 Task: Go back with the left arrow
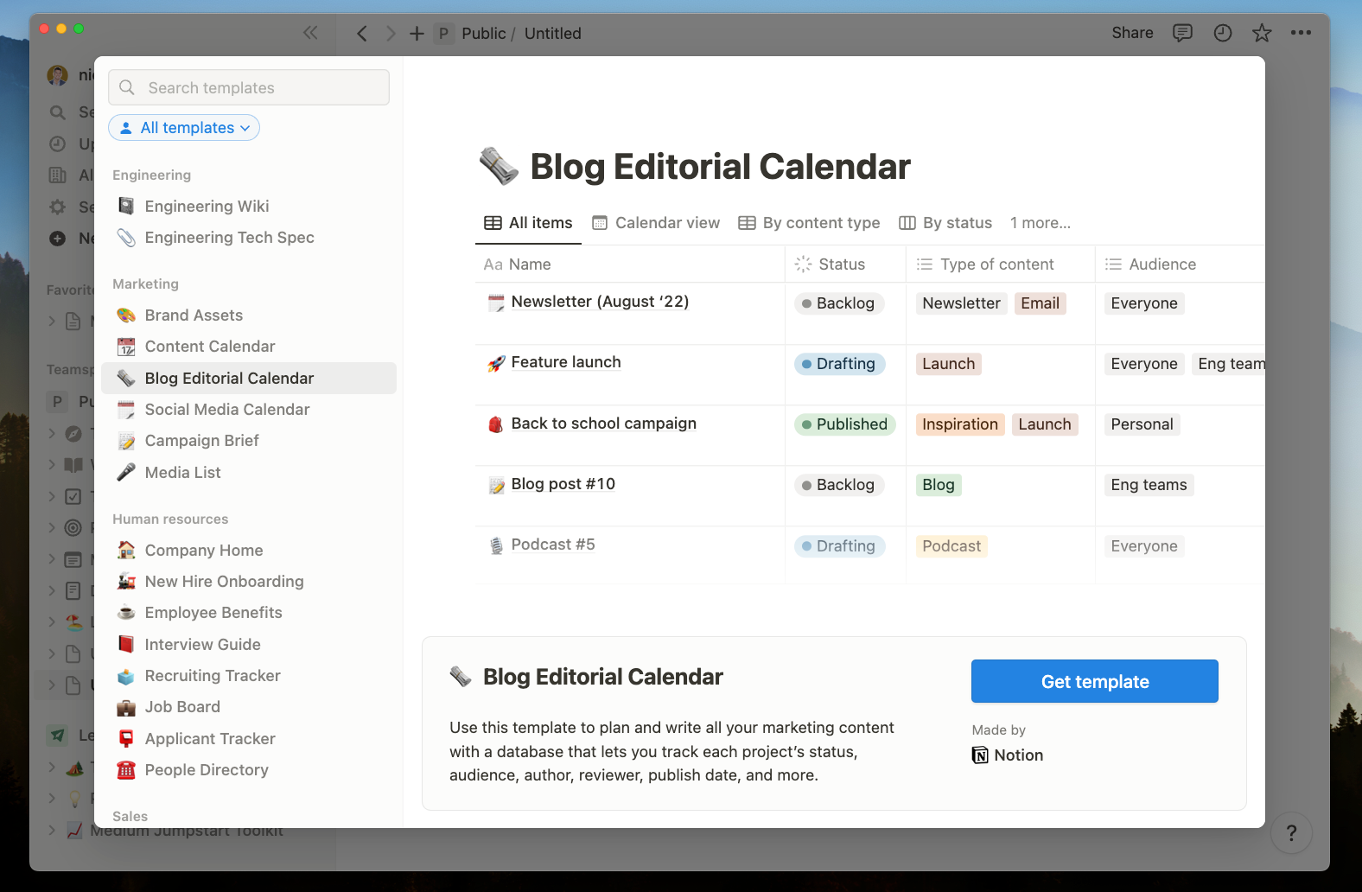[362, 33]
